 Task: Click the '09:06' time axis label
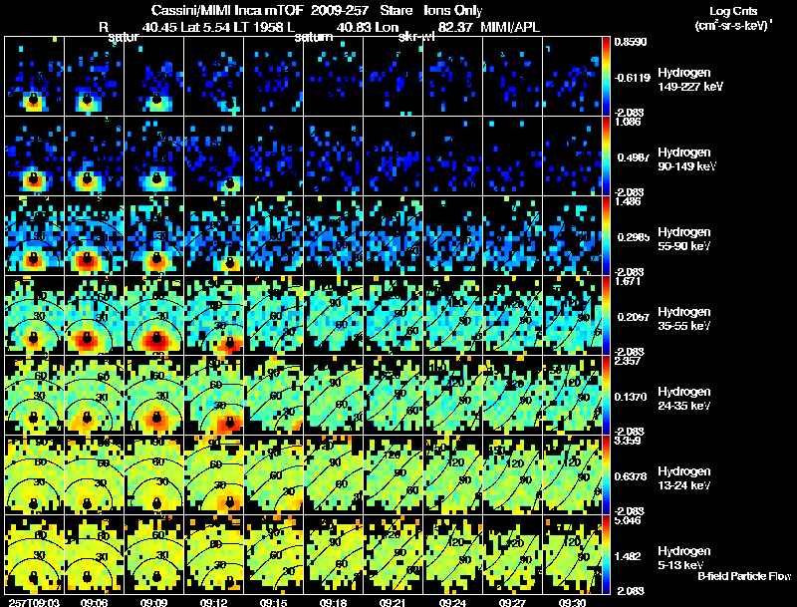(x=94, y=602)
